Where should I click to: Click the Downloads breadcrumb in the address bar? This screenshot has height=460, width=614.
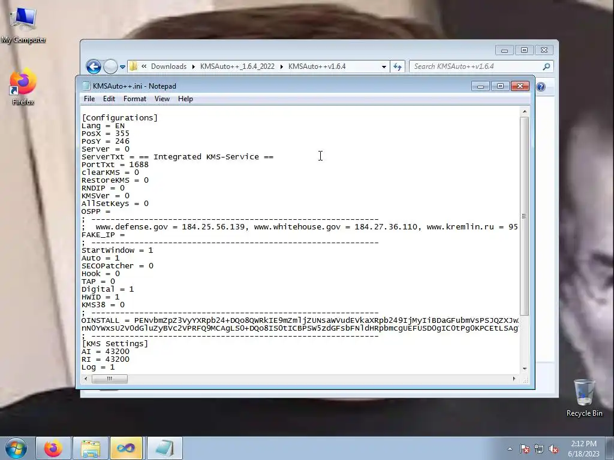168,66
